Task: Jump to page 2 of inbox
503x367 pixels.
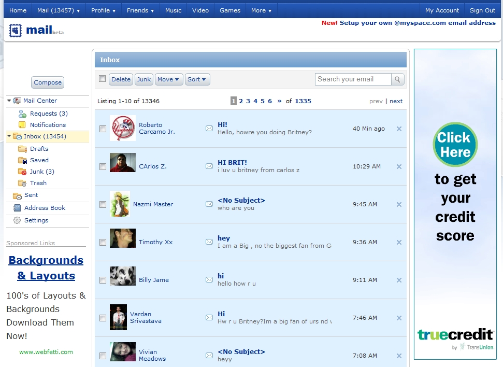Action: [x=241, y=101]
